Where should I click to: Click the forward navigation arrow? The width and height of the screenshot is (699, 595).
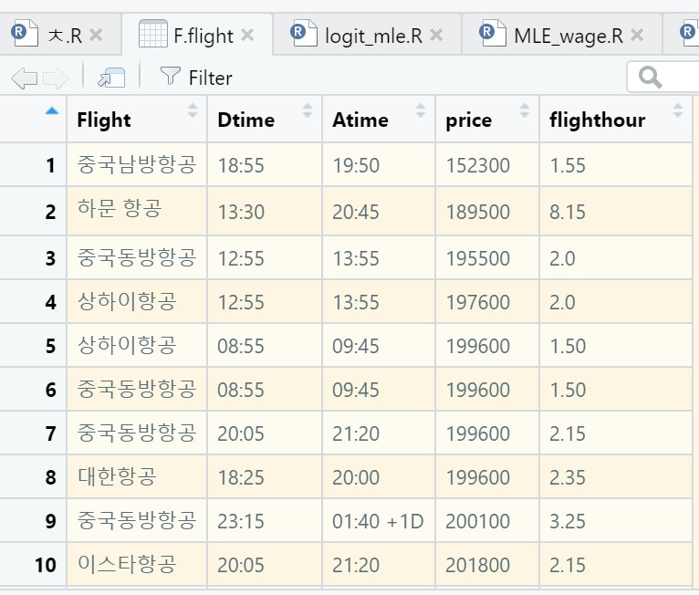click(x=56, y=78)
